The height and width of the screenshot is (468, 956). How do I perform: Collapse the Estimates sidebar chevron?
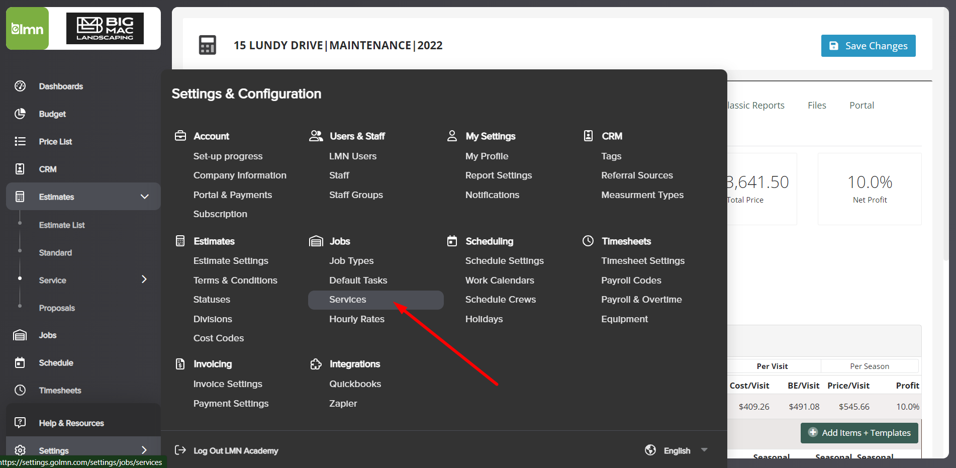145,197
